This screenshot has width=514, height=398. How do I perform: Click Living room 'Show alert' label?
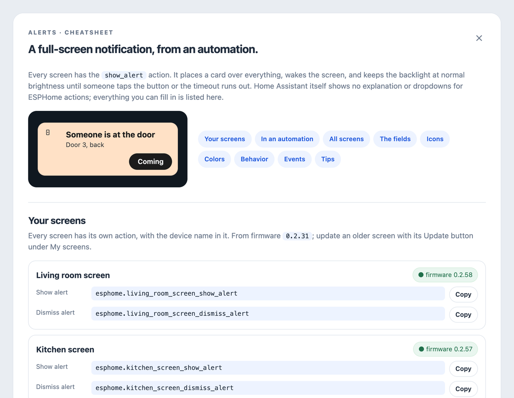[52, 292]
